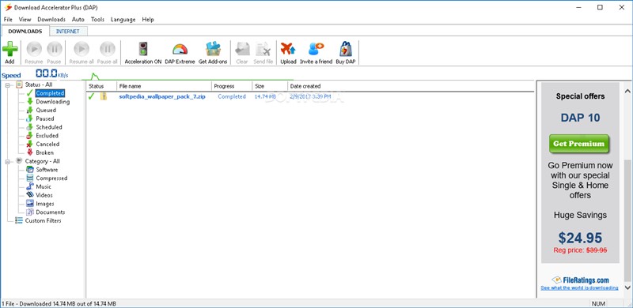Screen dimensions: 633x308
Task: Select the Broken status filter
Action: tap(44, 152)
